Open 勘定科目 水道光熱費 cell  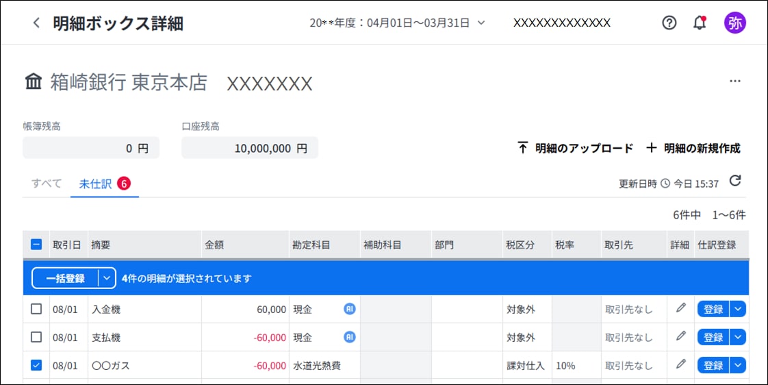point(324,365)
